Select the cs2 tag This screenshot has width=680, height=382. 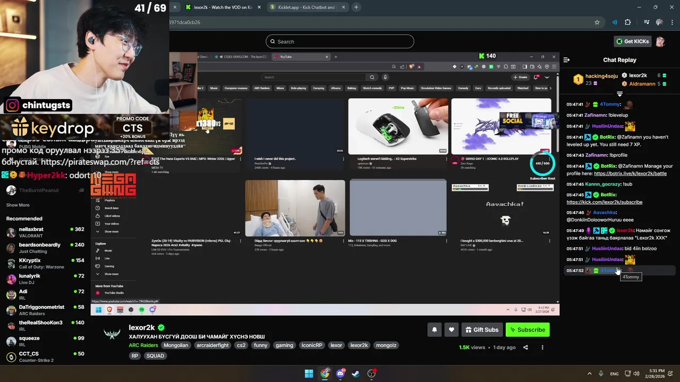(241, 345)
